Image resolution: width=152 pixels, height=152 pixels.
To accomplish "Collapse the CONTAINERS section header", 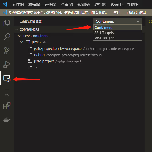I will pos(27,29).
